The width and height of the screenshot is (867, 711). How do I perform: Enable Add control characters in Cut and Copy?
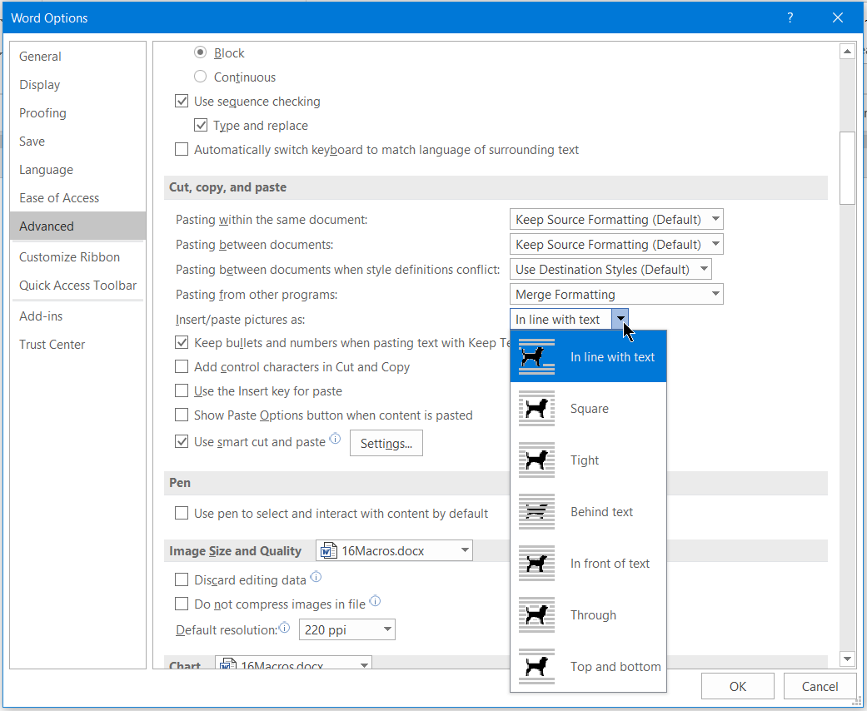tap(182, 366)
